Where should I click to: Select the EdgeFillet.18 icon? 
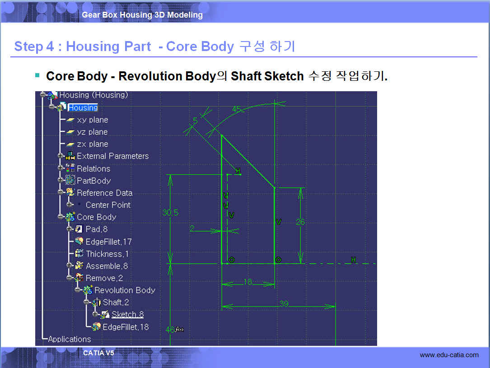click(x=96, y=326)
